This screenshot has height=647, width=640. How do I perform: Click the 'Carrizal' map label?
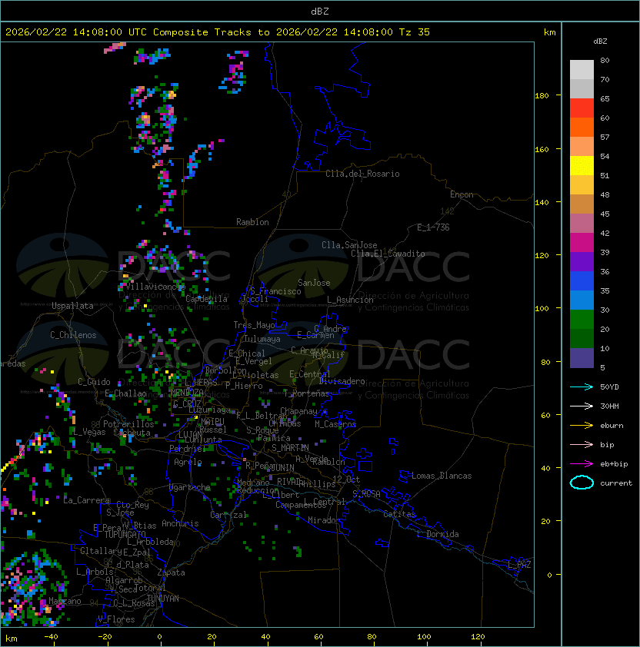pyautogui.click(x=228, y=515)
